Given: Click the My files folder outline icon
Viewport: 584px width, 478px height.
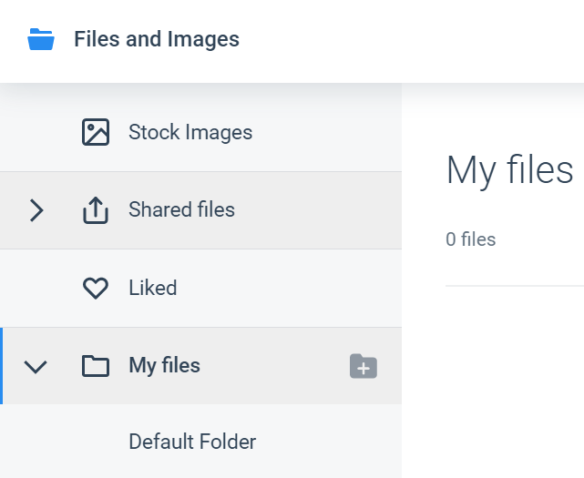Looking at the screenshot, I should tap(96, 366).
